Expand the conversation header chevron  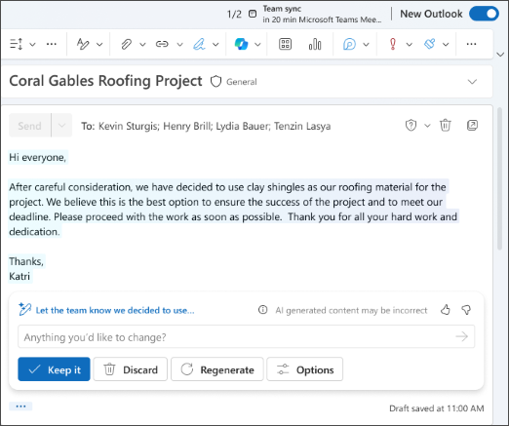(x=472, y=82)
